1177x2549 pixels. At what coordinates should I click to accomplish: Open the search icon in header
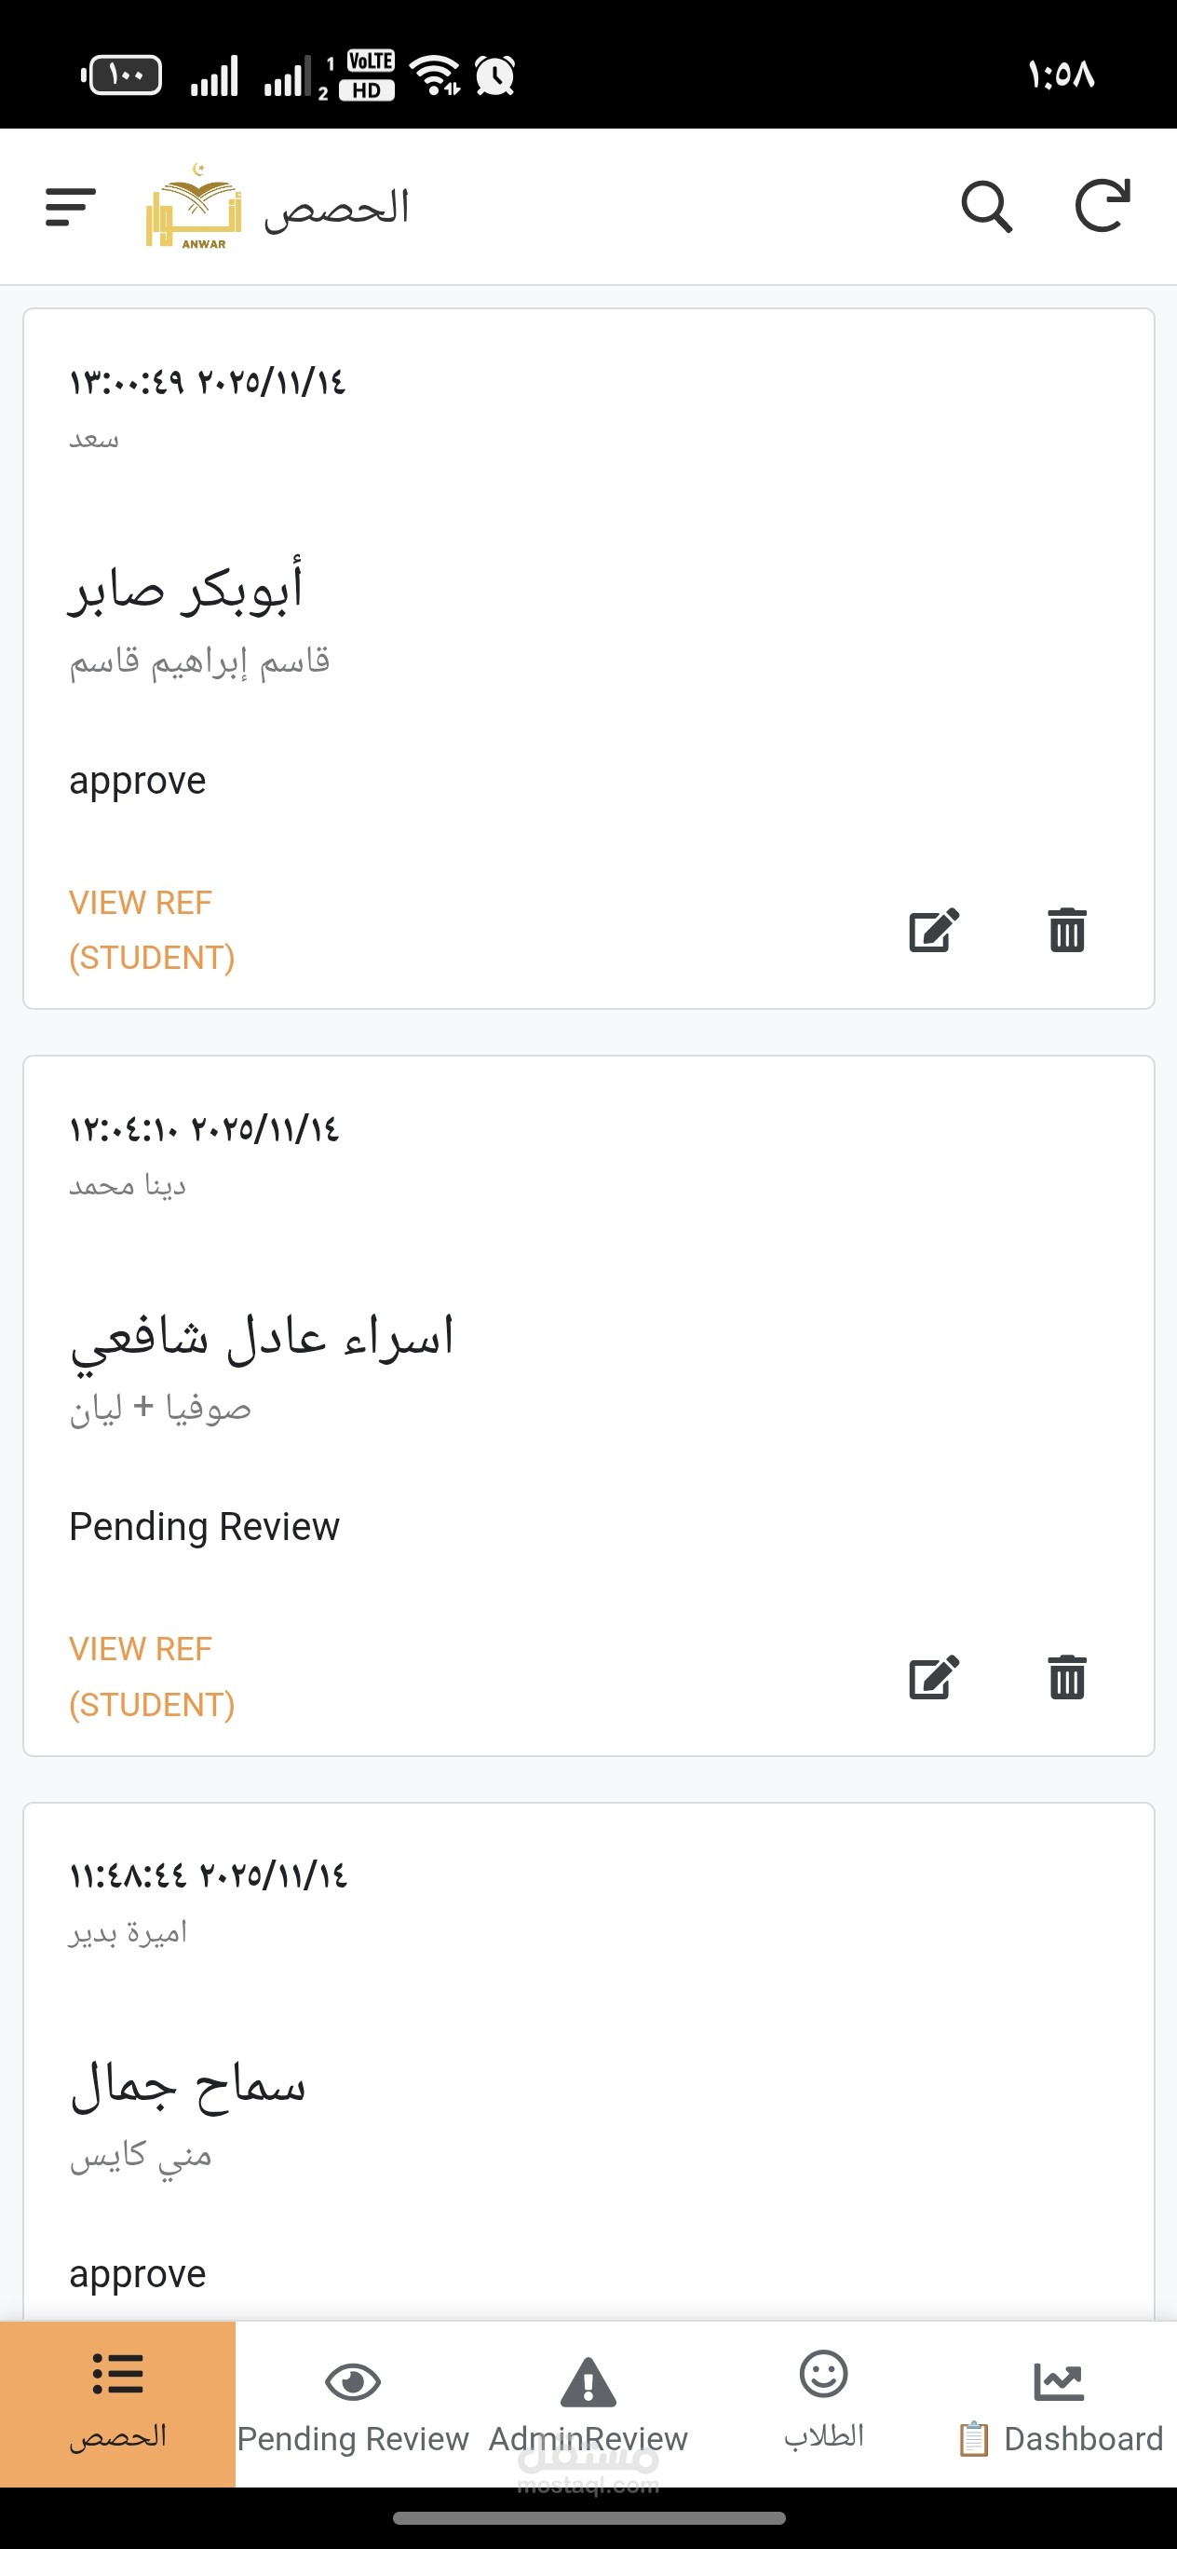(986, 207)
